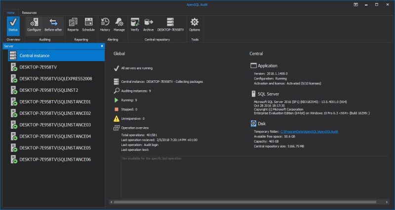
Task: Click the Server panel header
Action: 54,46
